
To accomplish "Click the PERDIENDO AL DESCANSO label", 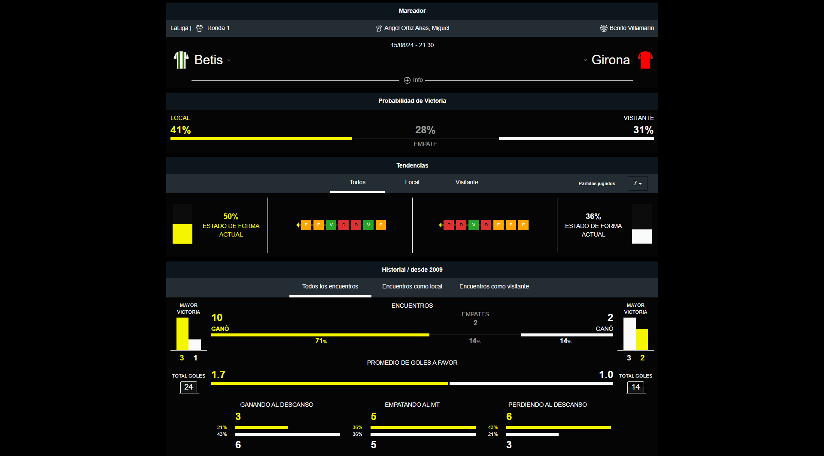I will click(547, 405).
